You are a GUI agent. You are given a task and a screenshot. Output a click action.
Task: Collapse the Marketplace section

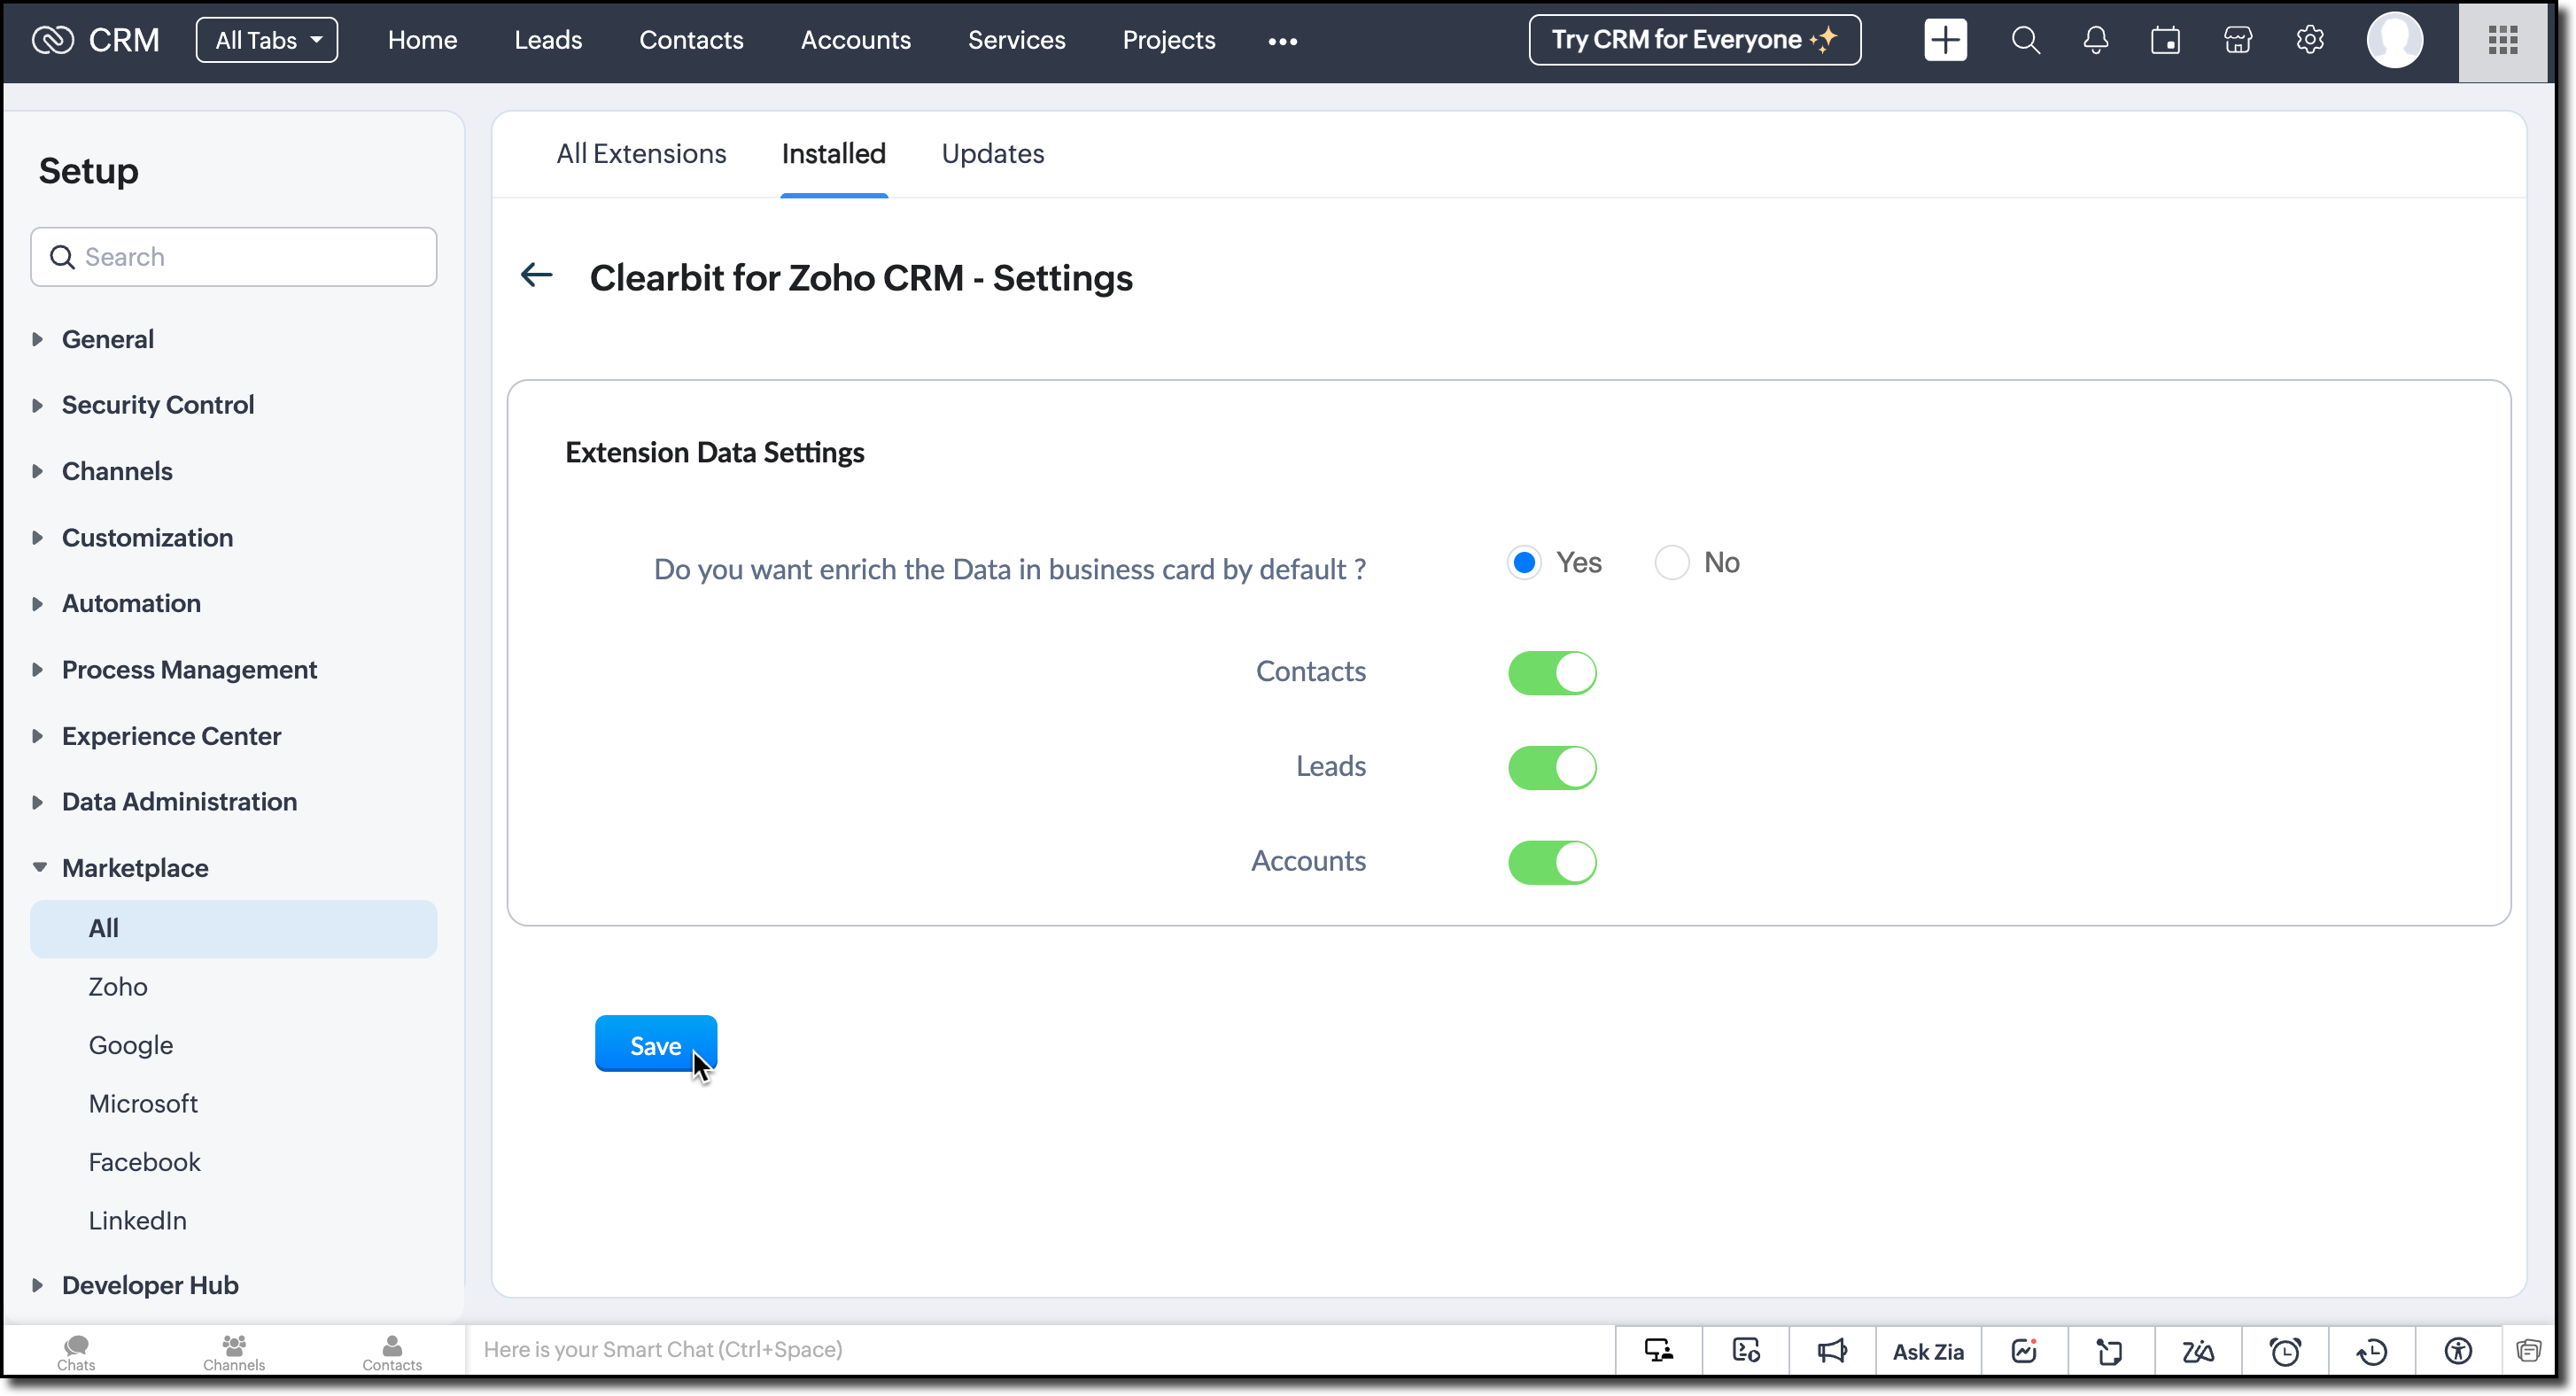[x=135, y=868]
